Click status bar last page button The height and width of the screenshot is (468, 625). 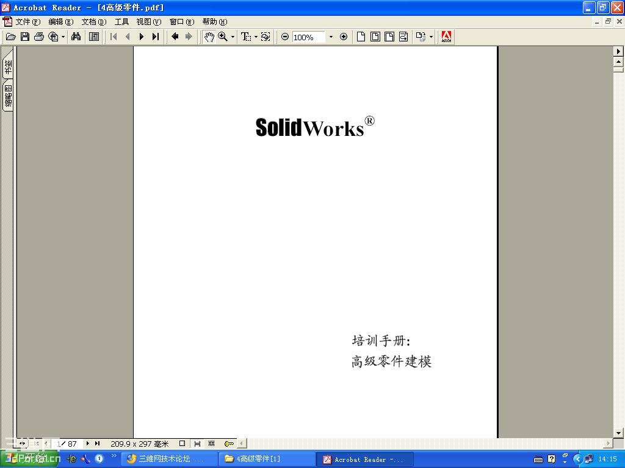coord(97,444)
